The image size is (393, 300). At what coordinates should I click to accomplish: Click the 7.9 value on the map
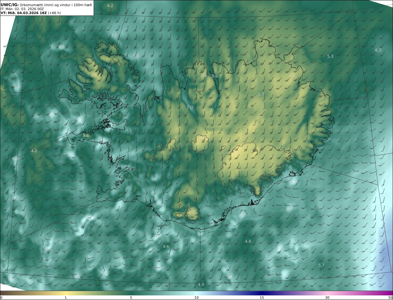114,35
